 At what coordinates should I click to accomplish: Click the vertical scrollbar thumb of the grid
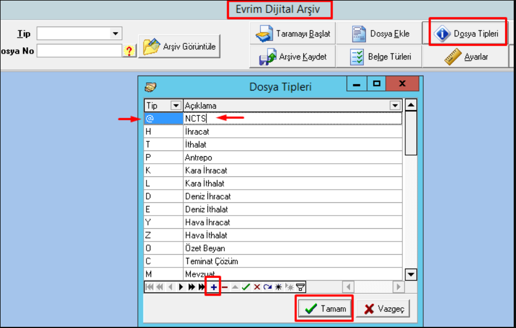(410, 133)
